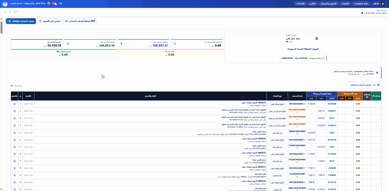Click the page vertical scrollbar down arrow

pyautogui.click(x=1, y=189)
